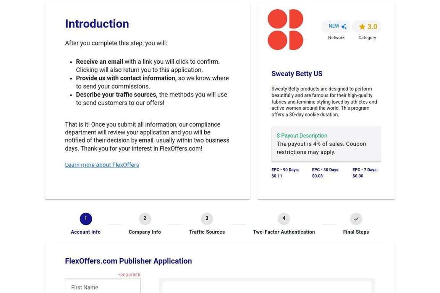The width and height of the screenshot is (440, 293).
Task: Select step 3 Traffic Sources circle
Action: (207, 219)
